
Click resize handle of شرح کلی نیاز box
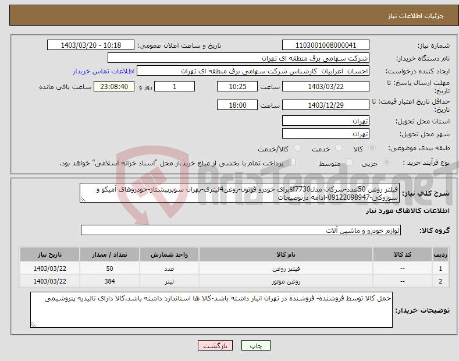coord(83,200)
